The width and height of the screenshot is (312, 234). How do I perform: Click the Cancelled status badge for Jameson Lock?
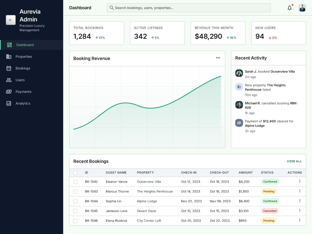[x=270, y=211]
